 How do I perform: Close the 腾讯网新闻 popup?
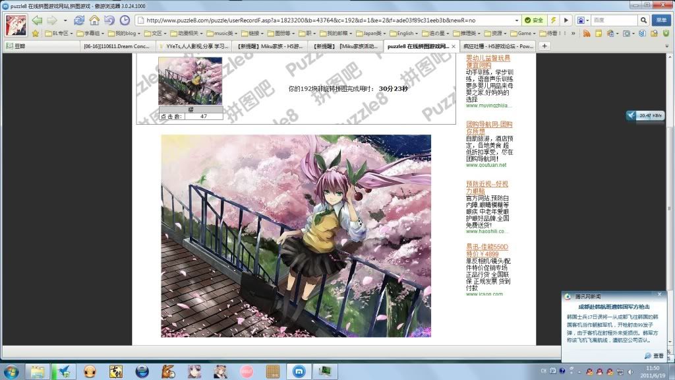(x=659, y=294)
